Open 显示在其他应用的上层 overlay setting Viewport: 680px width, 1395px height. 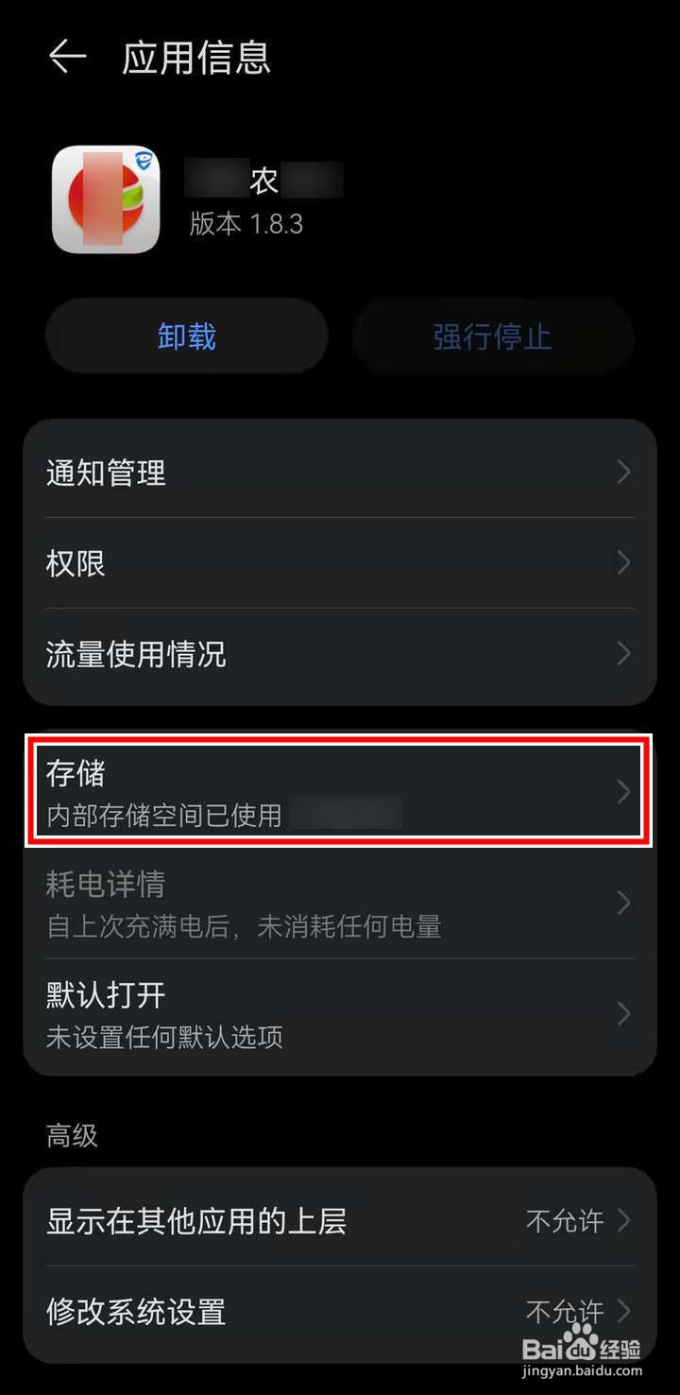click(340, 1220)
